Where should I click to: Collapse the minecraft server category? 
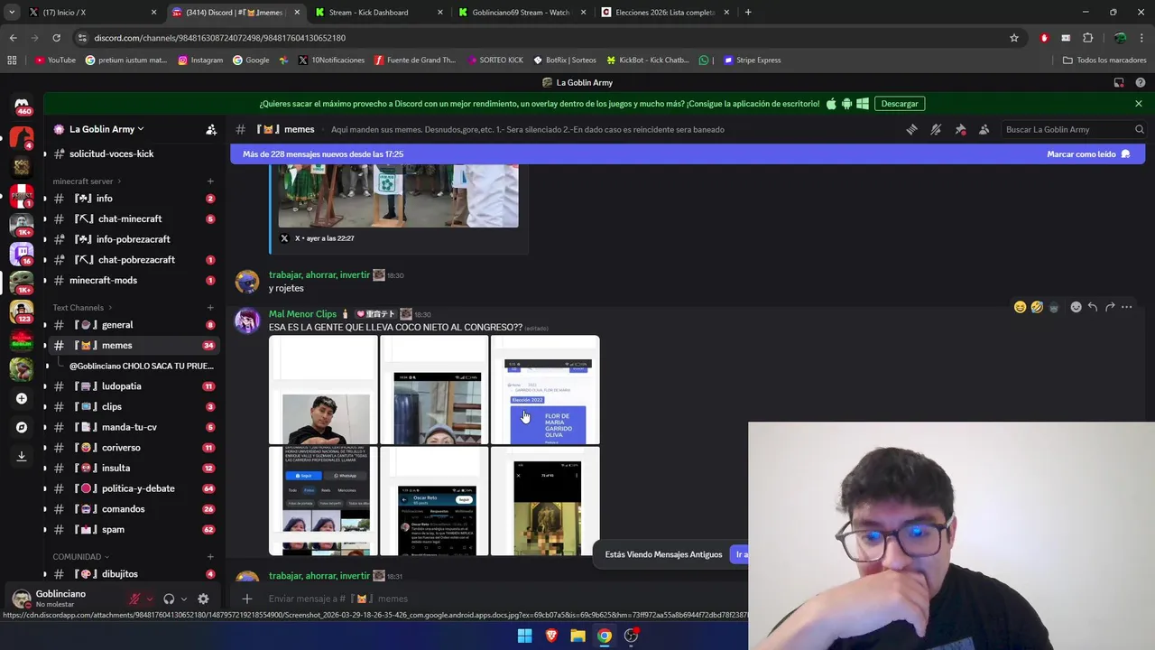point(87,181)
